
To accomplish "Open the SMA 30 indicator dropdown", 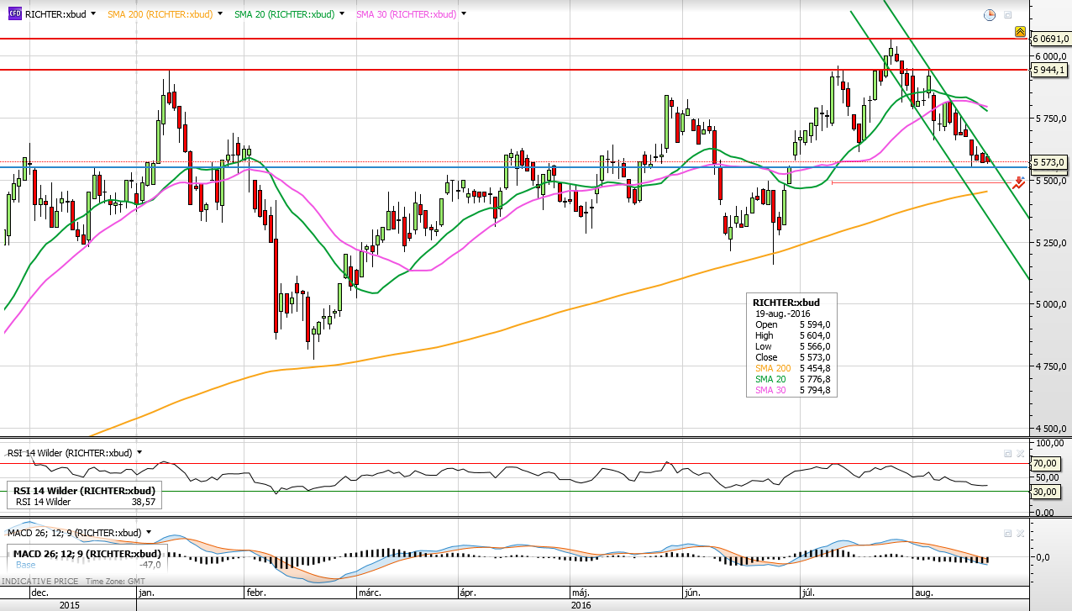I will click(465, 14).
